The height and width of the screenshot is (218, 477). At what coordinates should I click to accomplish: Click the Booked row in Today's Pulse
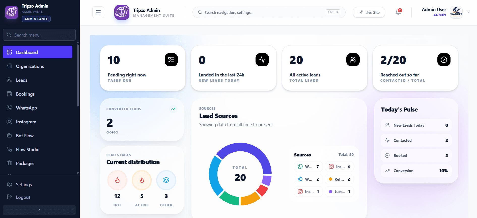(416, 155)
